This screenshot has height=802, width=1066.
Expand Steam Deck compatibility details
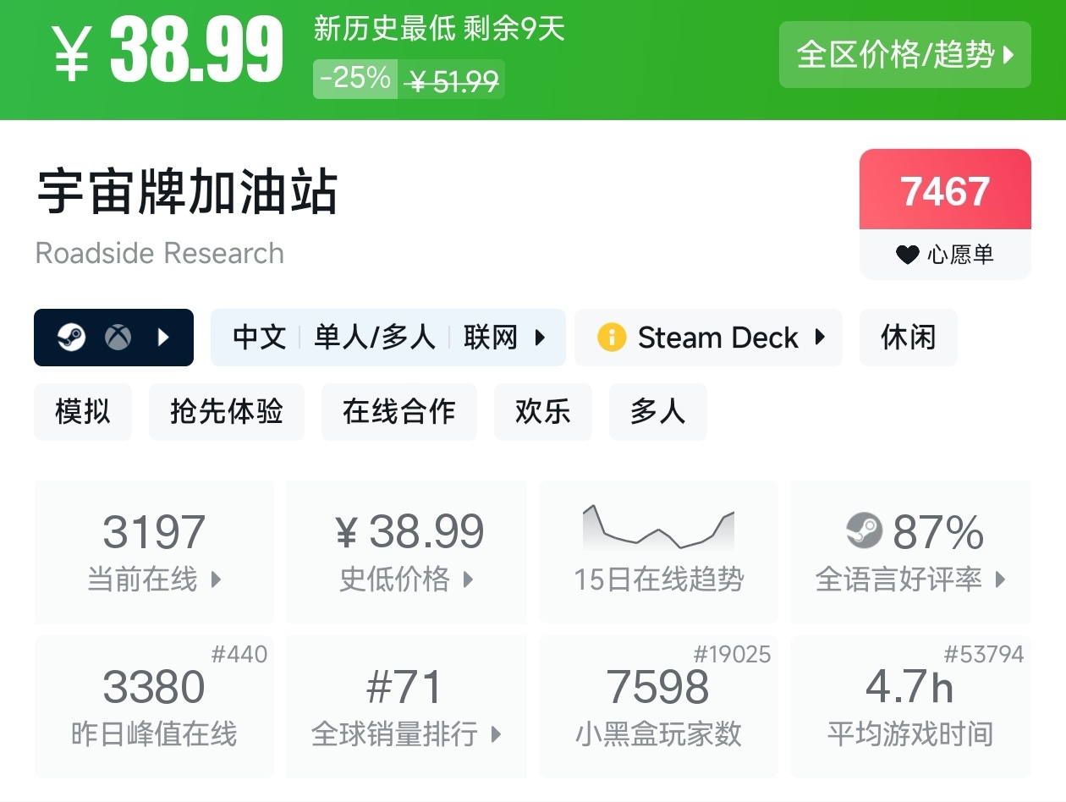pos(819,338)
